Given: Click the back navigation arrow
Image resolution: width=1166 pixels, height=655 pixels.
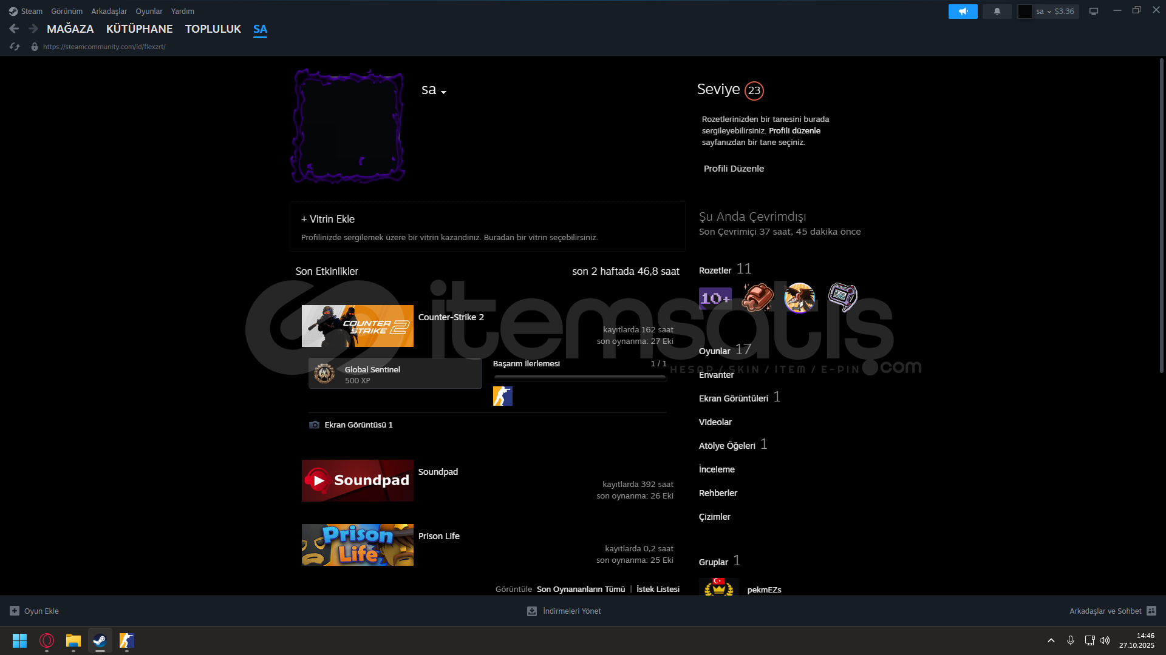Looking at the screenshot, I should [14, 29].
